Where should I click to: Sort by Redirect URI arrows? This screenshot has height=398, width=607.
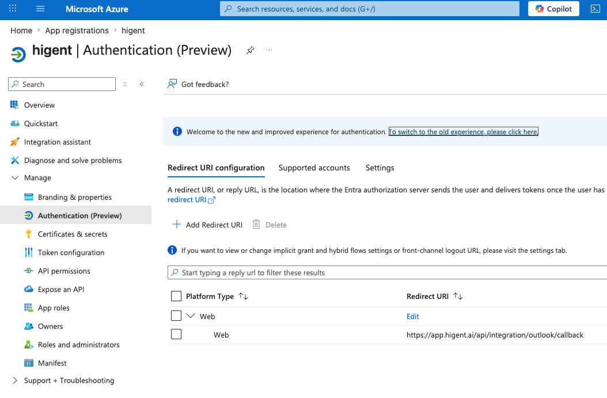pyautogui.click(x=458, y=296)
